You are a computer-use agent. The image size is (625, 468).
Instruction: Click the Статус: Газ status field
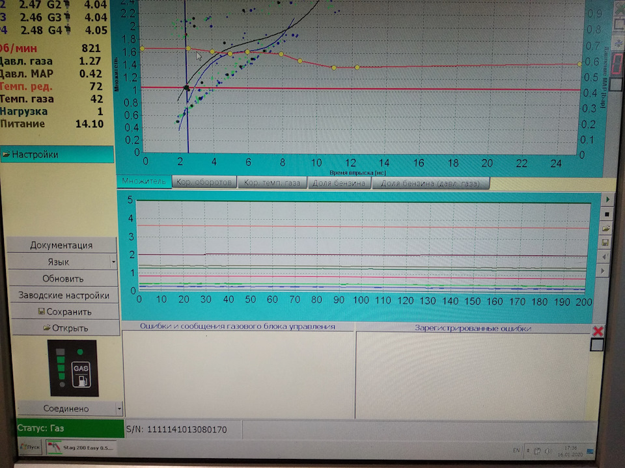(x=70, y=428)
